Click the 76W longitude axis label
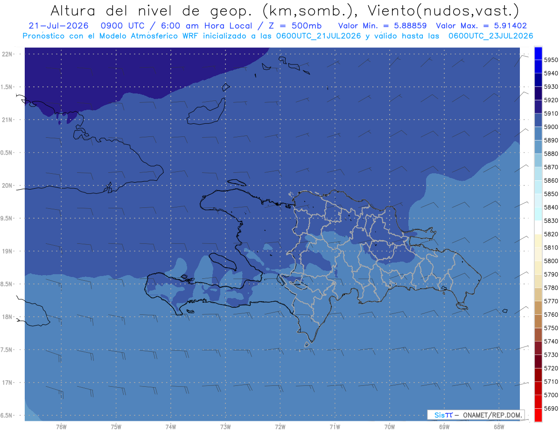The image size is (560, 433). [x=61, y=426]
